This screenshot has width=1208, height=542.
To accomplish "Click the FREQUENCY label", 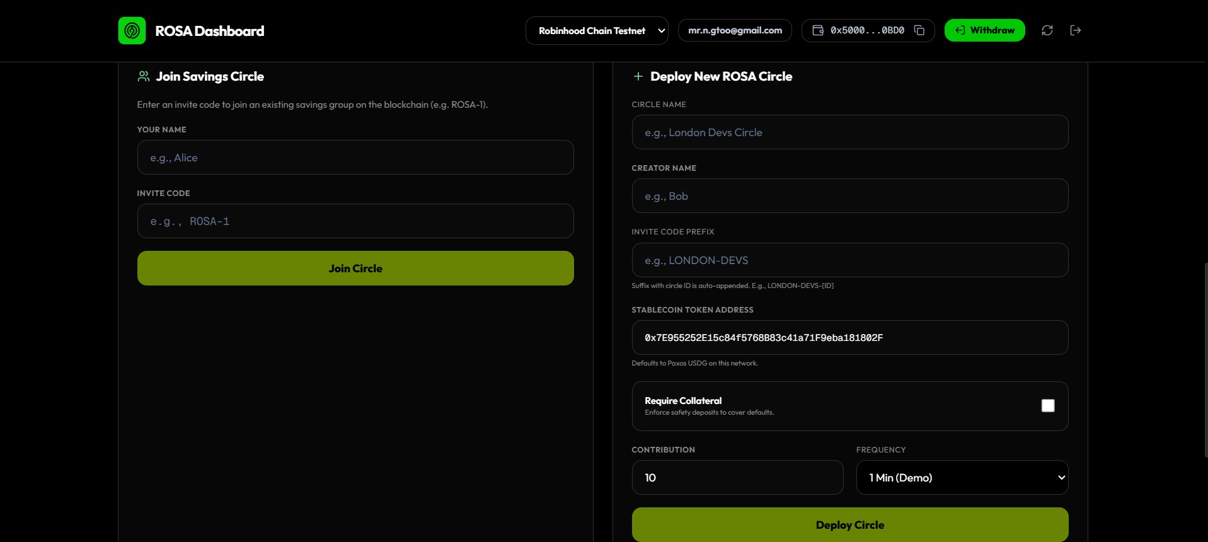I will pyautogui.click(x=881, y=450).
